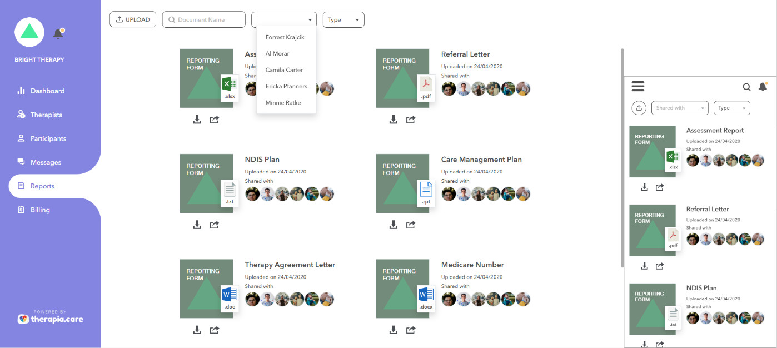Image resolution: width=777 pixels, height=348 pixels.
Task: Click the UPLOAD button
Action: (133, 20)
